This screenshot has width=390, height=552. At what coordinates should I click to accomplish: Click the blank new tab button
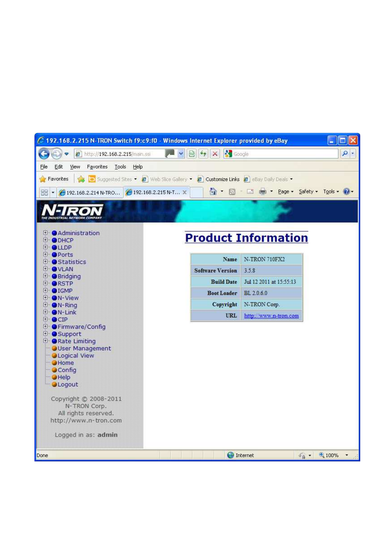tap(197, 192)
